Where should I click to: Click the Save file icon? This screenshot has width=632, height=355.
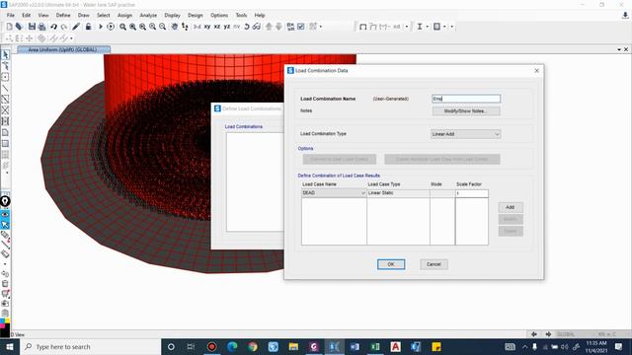click(x=32, y=27)
